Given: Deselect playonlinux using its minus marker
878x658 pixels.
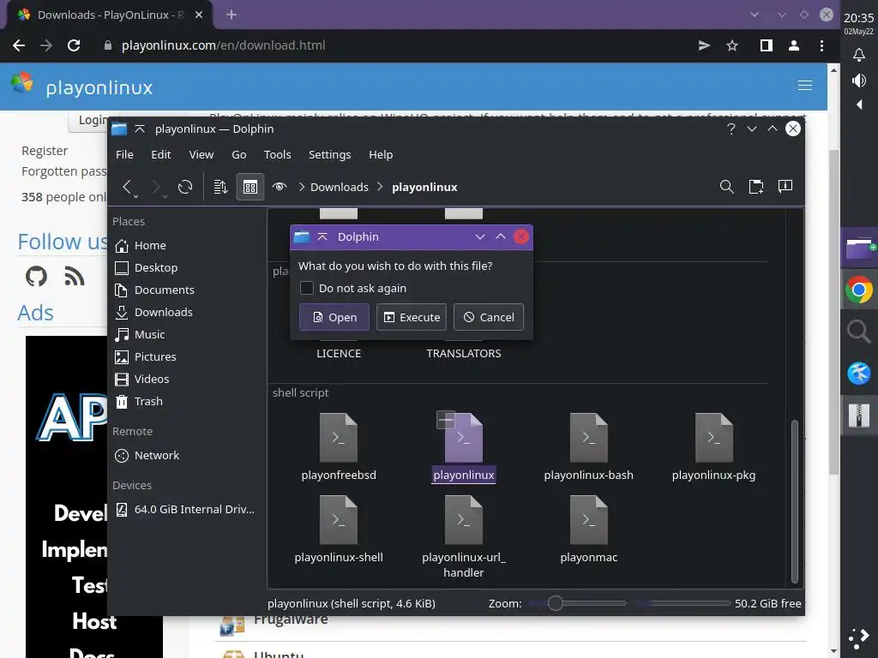Looking at the screenshot, I should point(446,419).
